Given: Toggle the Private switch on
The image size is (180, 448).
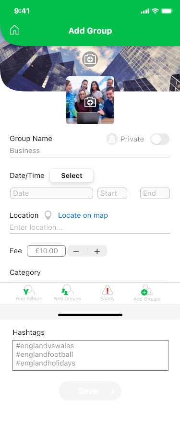Looking at the screenshot, I should [160, 139].
